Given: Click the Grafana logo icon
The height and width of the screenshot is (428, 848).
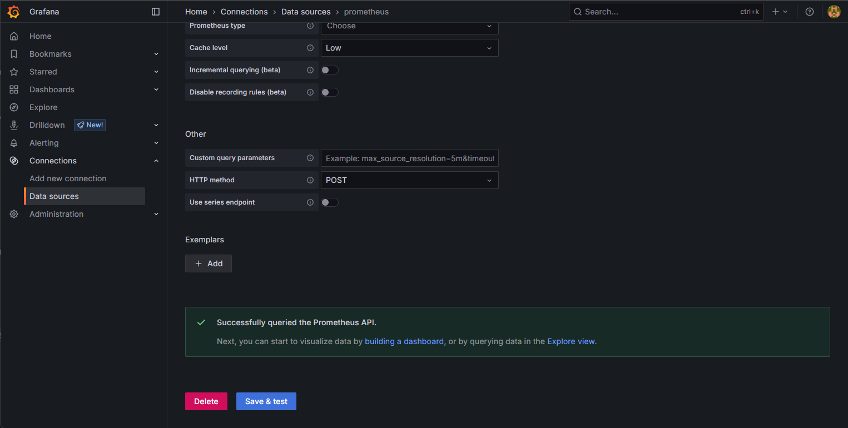Looking at the screenshot, I should pos(14,12).
